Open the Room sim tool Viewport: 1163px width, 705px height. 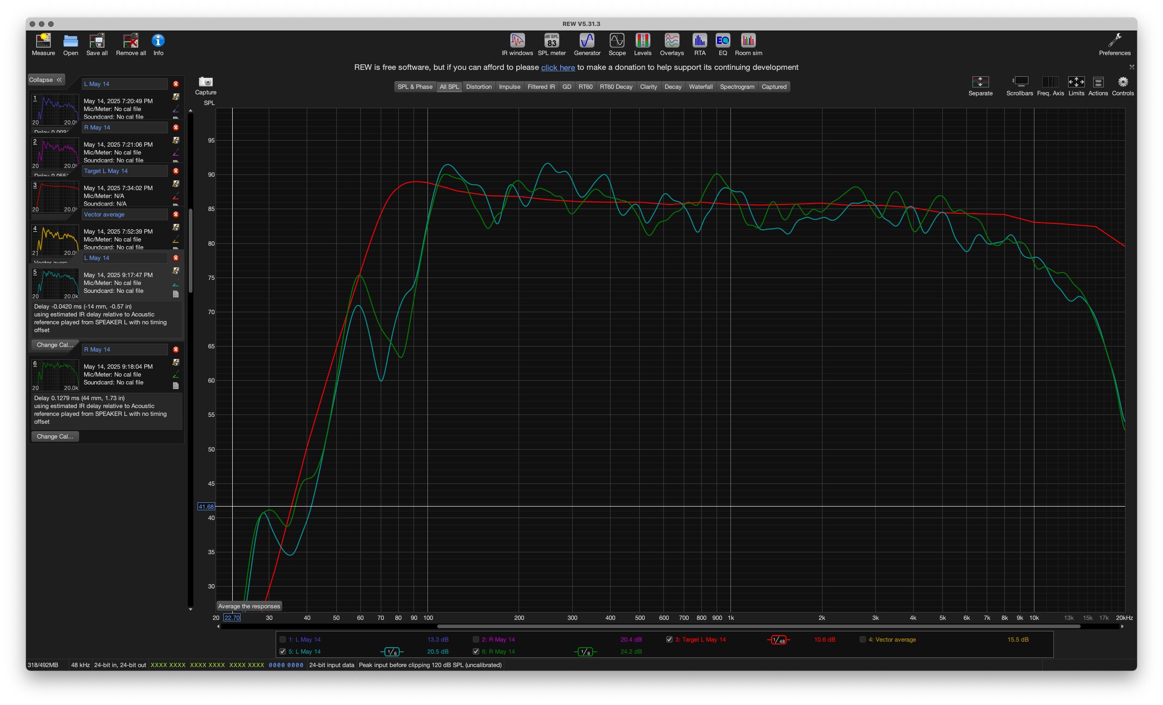pyautogui.click(x=748, y=44)
